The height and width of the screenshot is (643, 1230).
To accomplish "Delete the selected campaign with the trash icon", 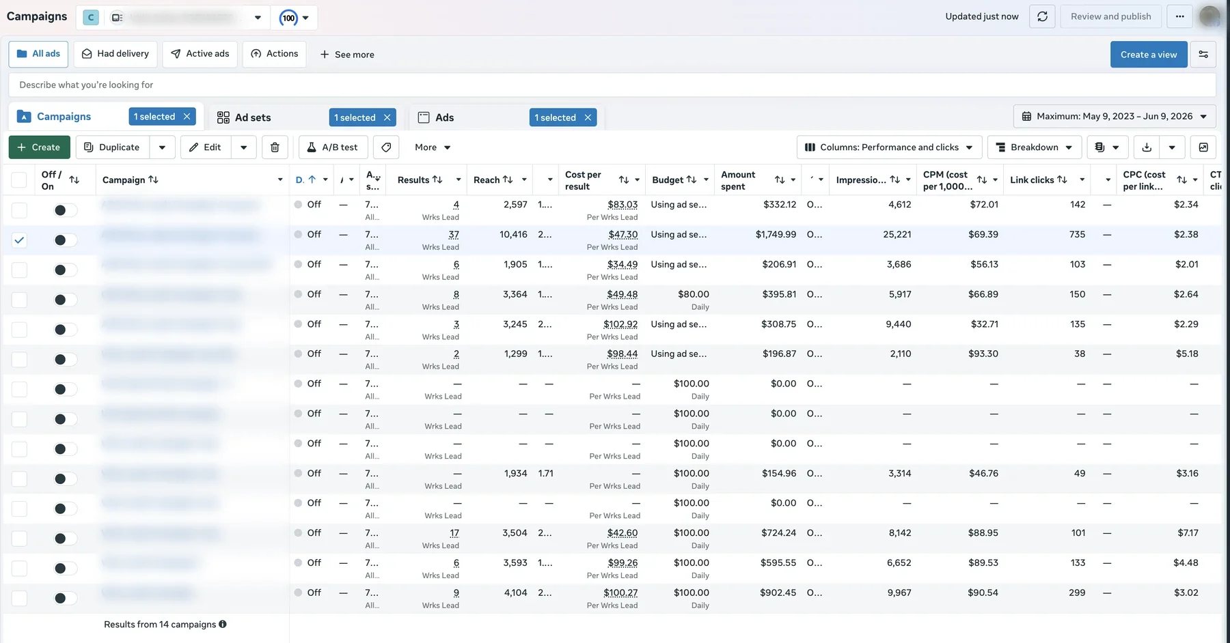I will point(275,147).
